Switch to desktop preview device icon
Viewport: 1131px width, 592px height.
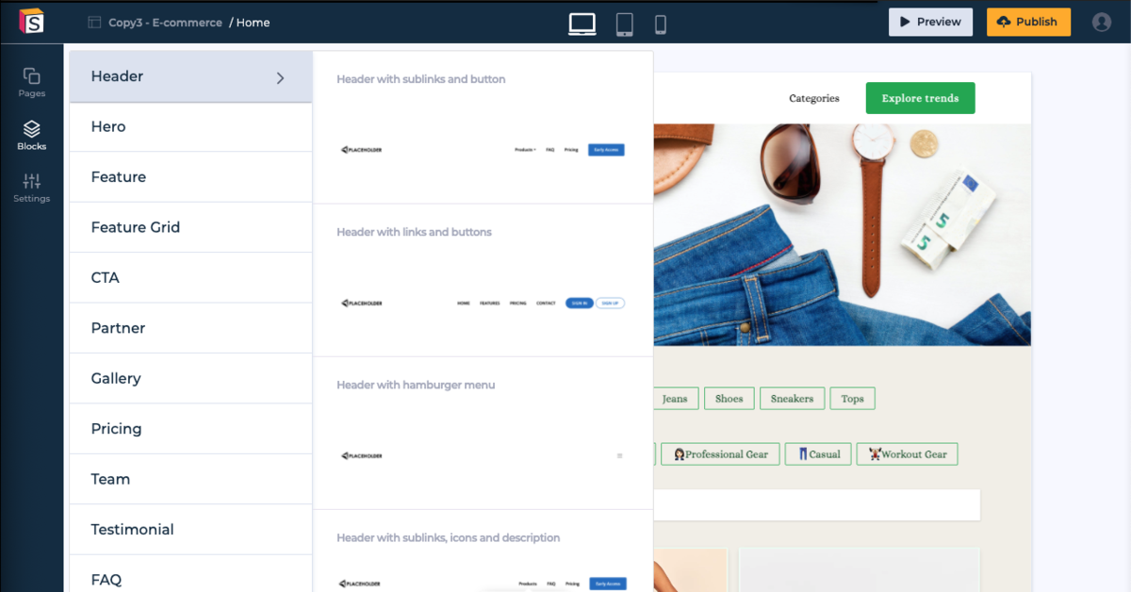(582, 24)
